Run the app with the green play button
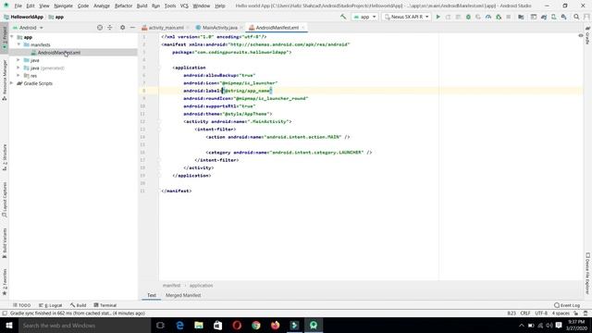 438,17
